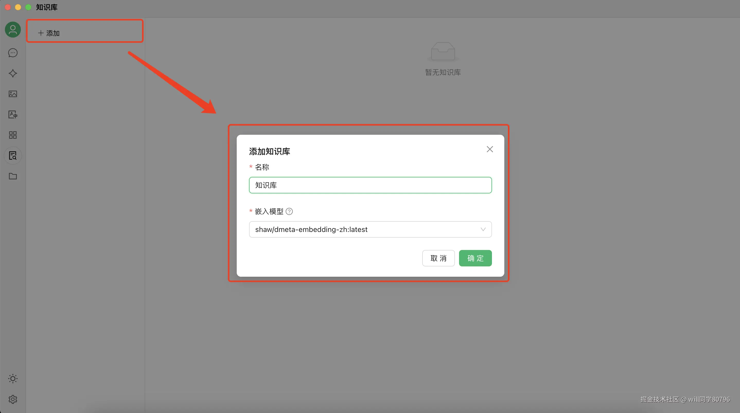Click the help question mark beside 嵌入模型

coord(289,211)
